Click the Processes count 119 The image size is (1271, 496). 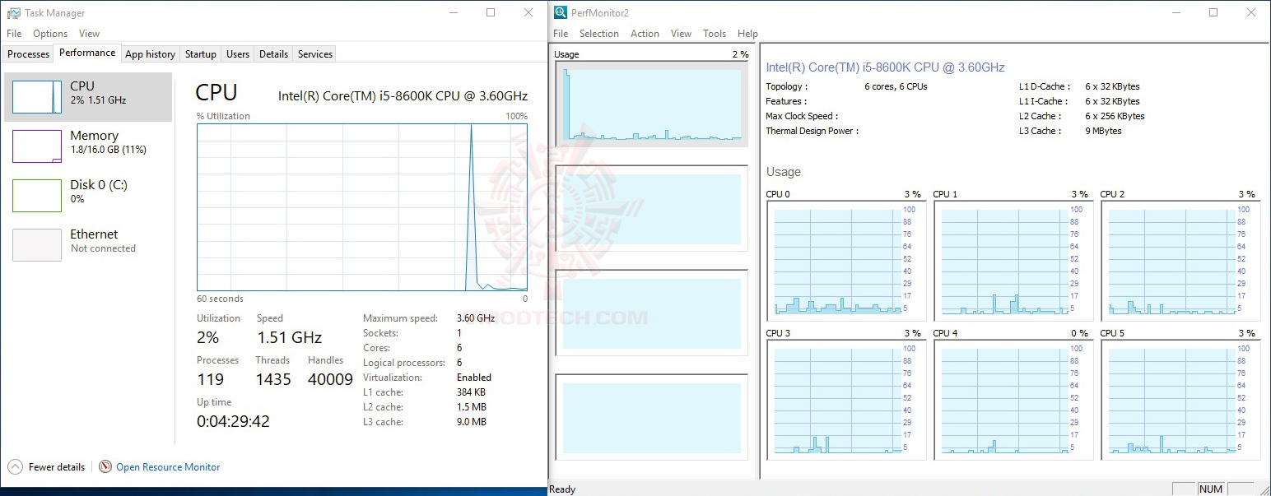(210, 379)
